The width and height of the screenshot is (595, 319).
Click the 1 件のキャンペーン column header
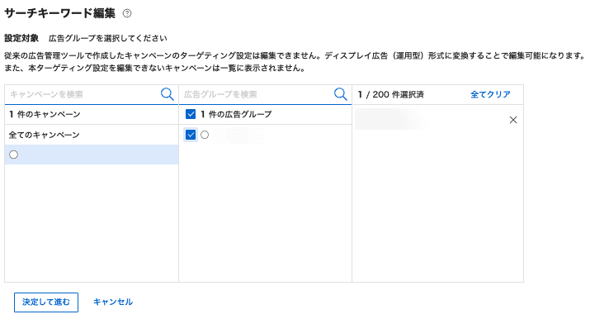(45, 114)
